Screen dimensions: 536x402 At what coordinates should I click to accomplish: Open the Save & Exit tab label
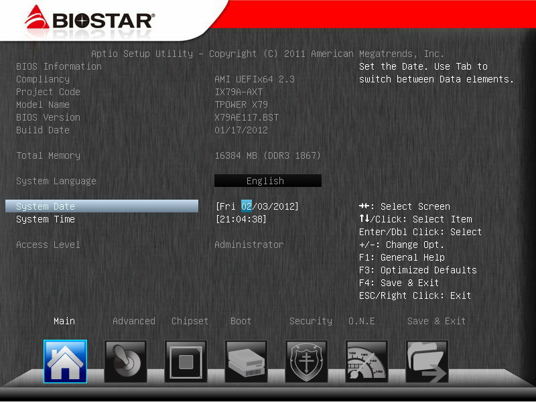[x=436, y=321]
